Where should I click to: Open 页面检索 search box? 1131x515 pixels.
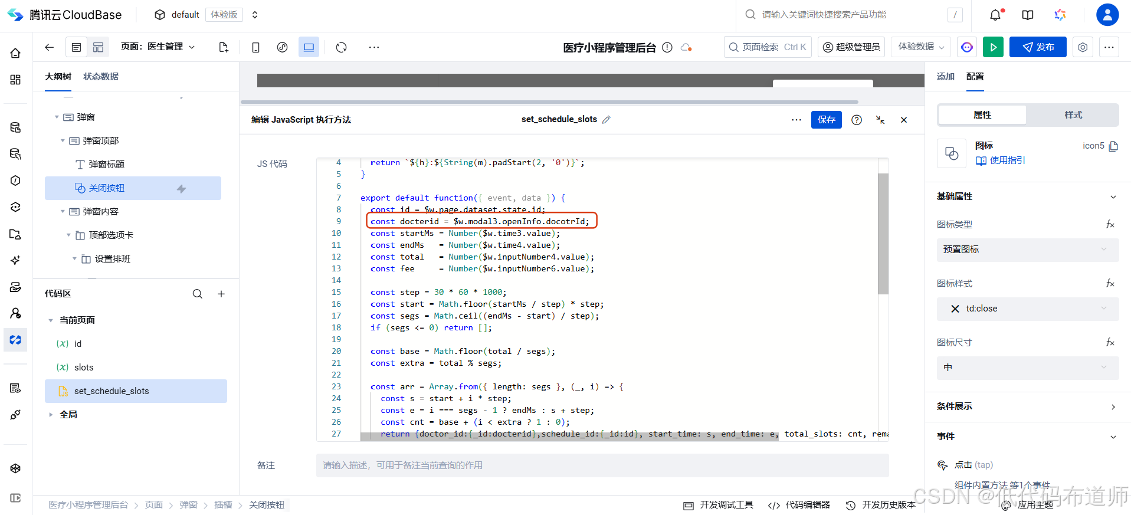(768, 47)
